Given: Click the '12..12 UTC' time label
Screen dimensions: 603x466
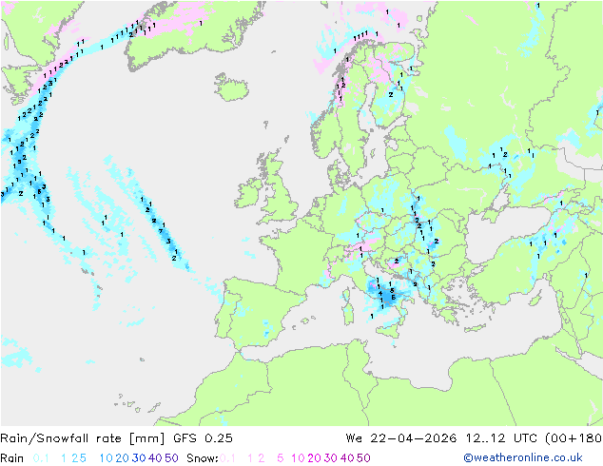Looking at the screenshot, I should (501, 438).
